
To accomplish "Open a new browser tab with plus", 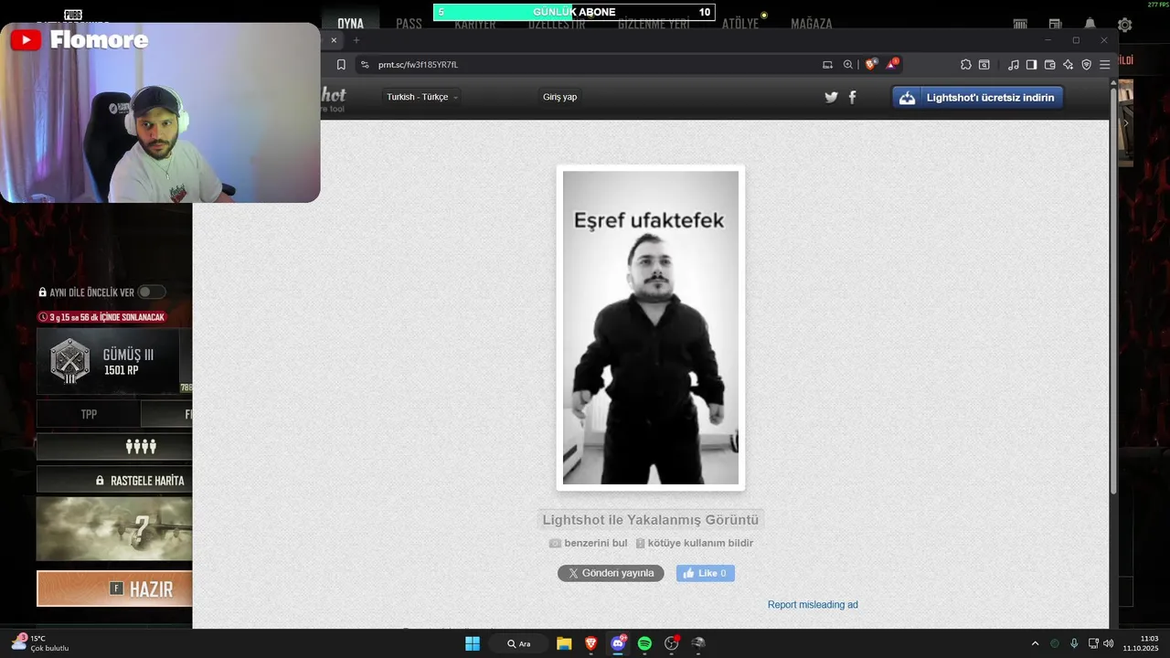I will pyautogui.click(x=356, y=40).
